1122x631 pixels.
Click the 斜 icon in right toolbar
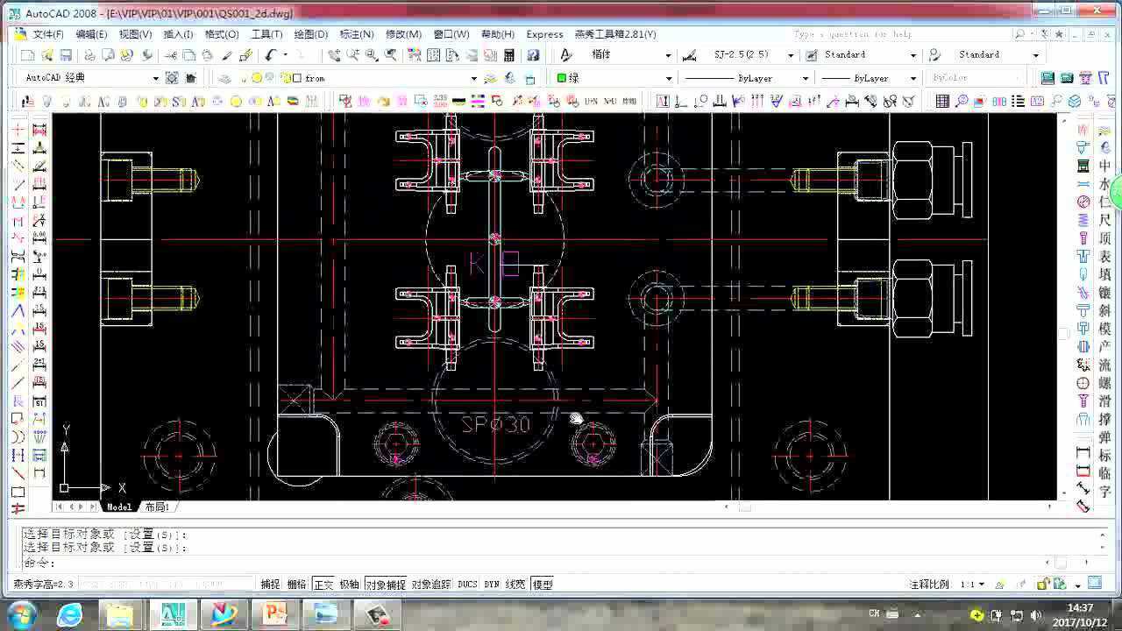pos(1104,310)
